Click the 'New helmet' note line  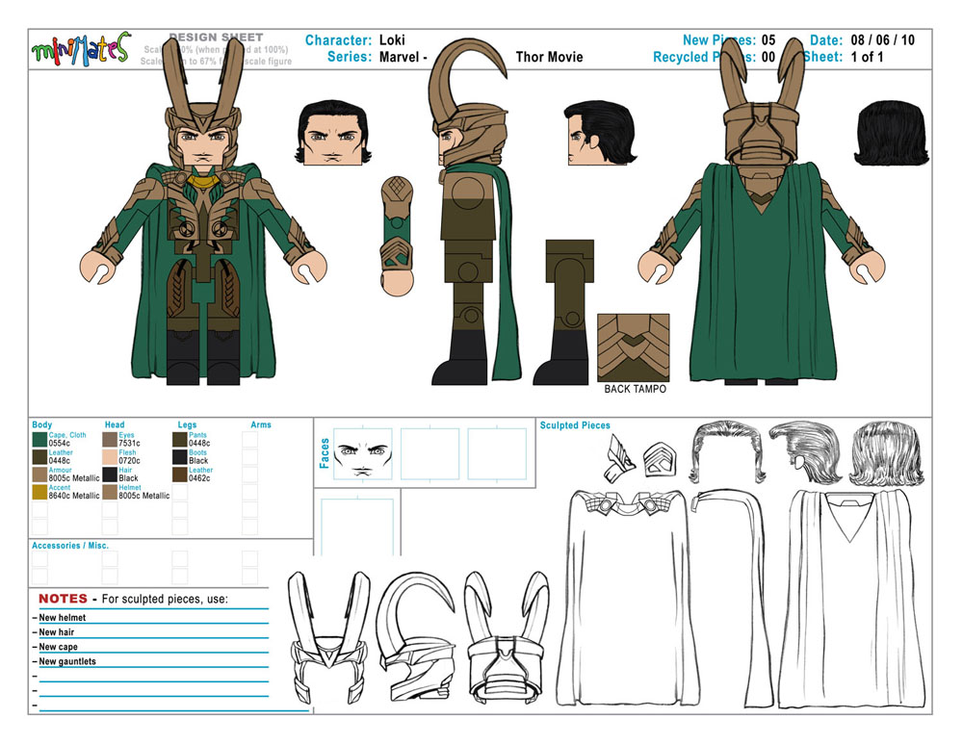(62, 618)
